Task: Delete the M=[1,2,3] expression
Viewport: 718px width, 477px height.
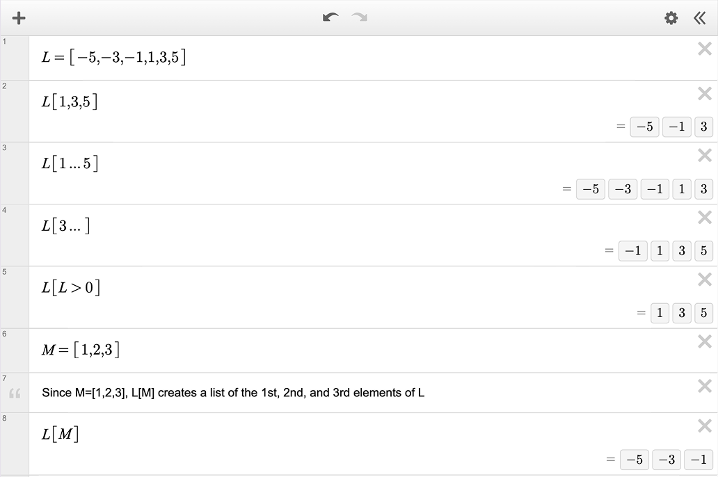Action: (x=704, y=341)
